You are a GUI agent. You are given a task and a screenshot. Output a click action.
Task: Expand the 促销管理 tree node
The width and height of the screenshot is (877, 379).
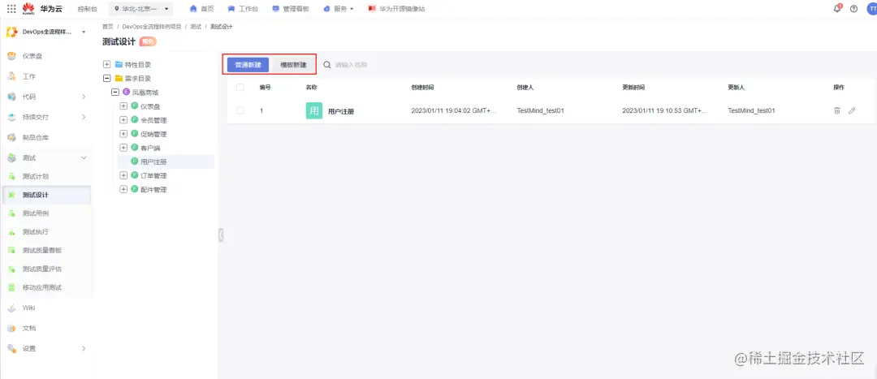tap(123, 134)
